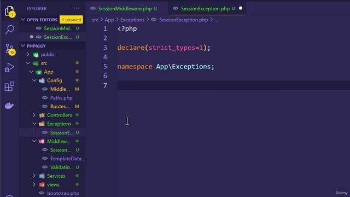350x197 pixels.
Task: Open the Extensions view icon
Action: click(x=9, y=86)
